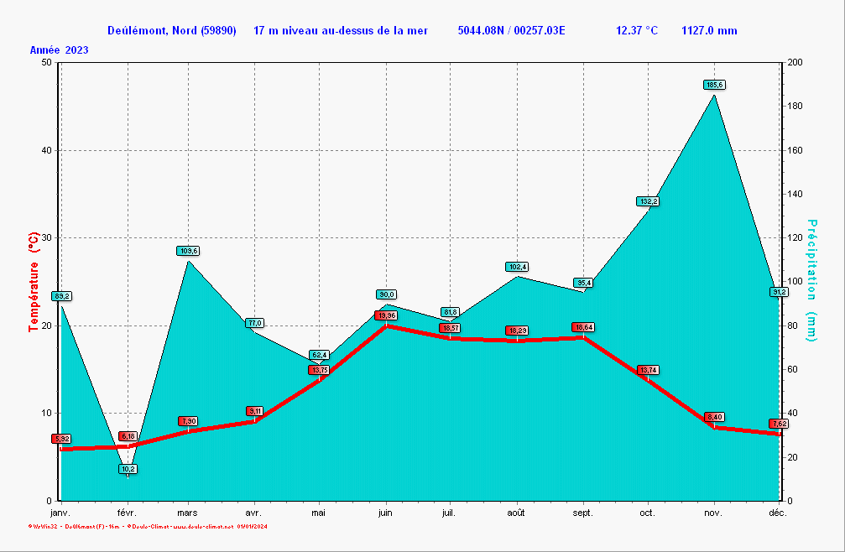
Task: Click the 12.37 °C average temperature text
Action: point(637,31)
